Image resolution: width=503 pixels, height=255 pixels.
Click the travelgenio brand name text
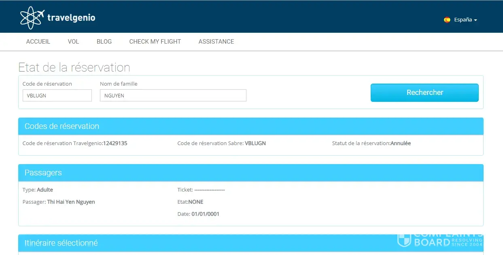[71, 18]
